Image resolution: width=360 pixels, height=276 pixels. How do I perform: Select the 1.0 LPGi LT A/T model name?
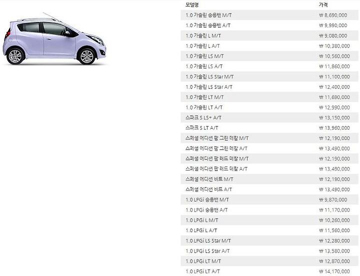202,271
